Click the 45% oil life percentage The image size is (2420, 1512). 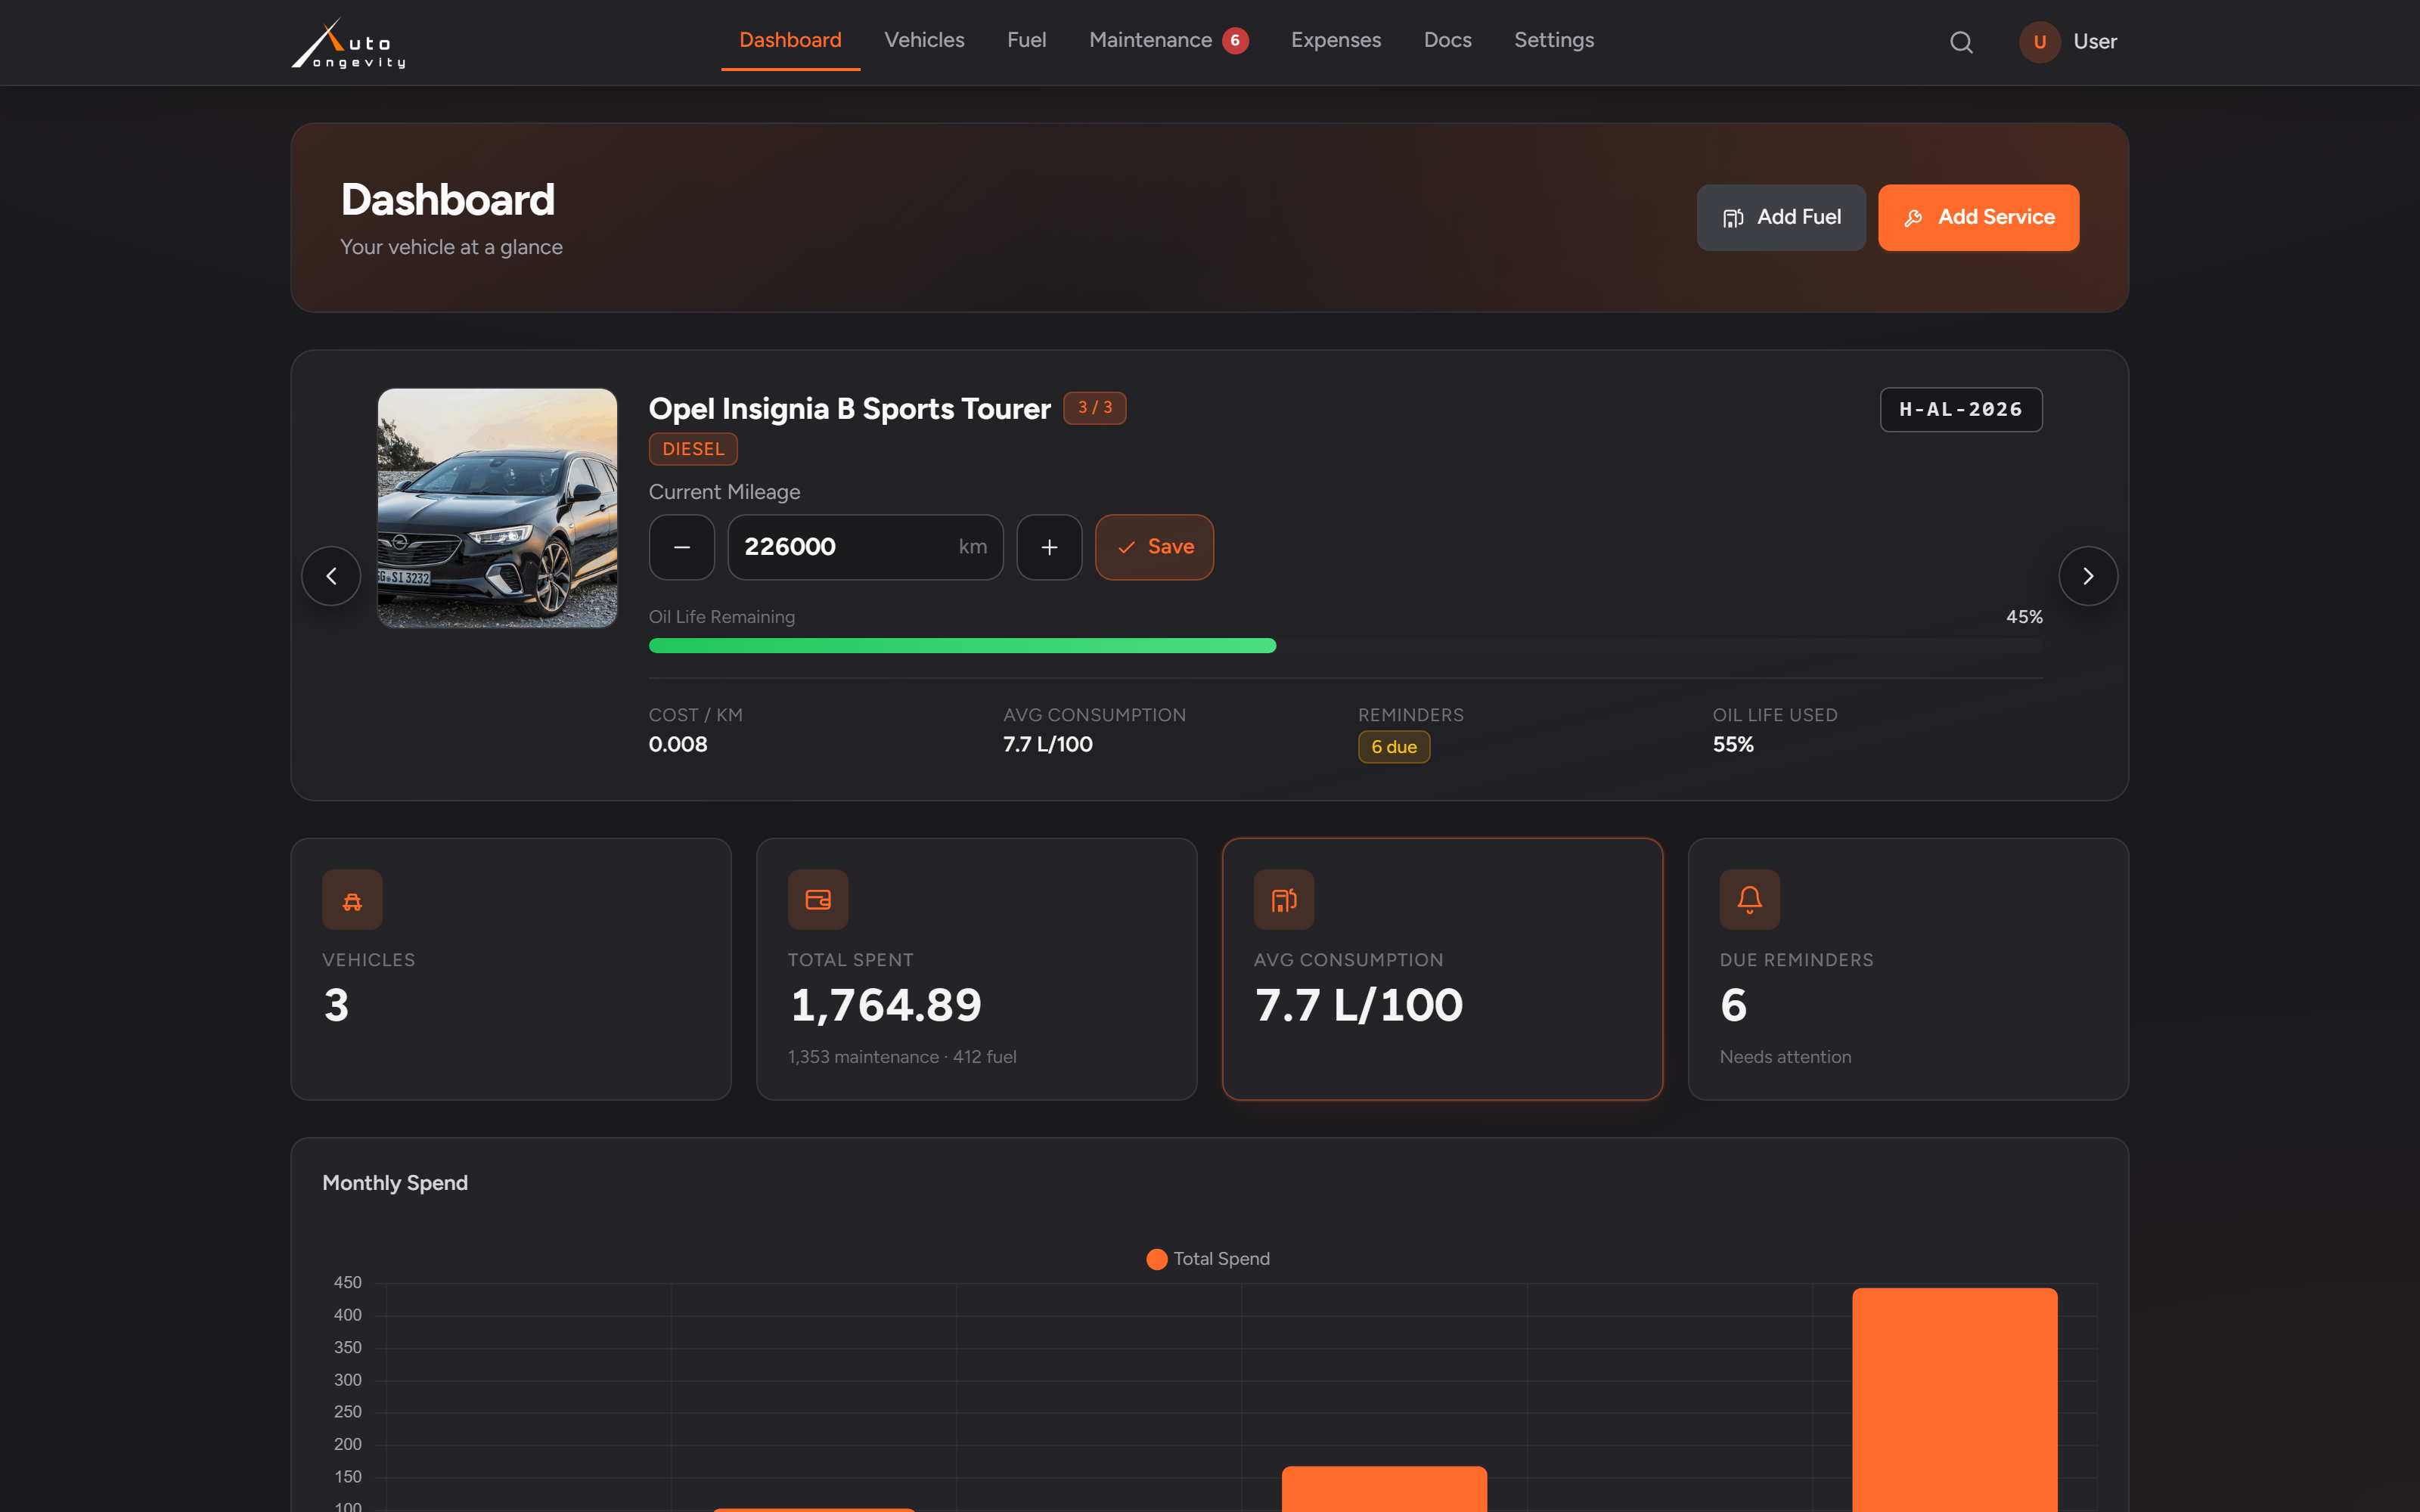coord(2024,617)
